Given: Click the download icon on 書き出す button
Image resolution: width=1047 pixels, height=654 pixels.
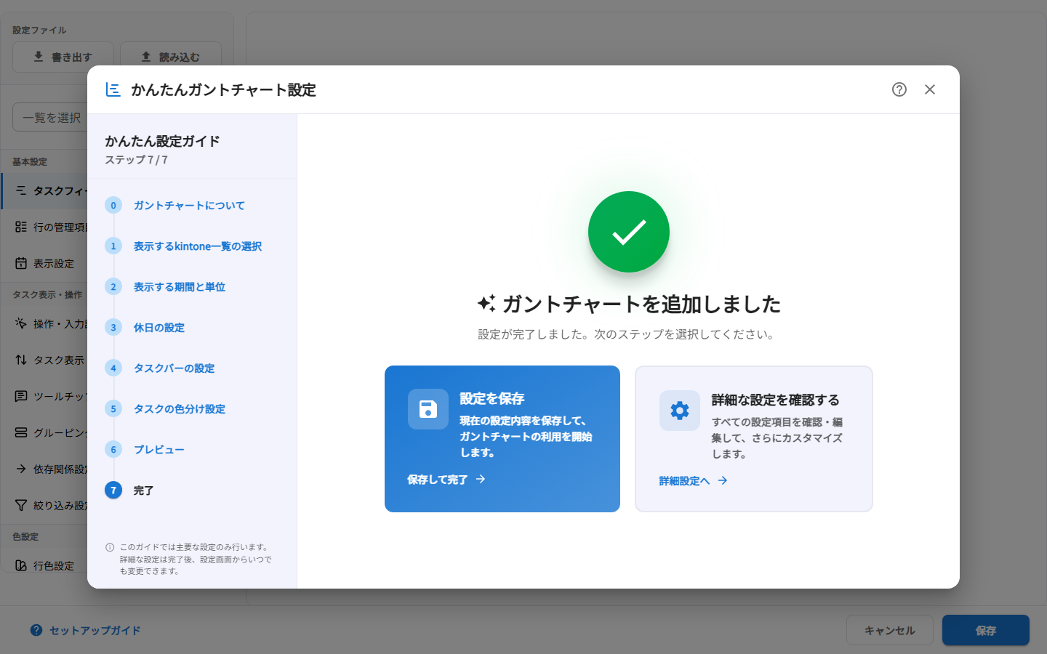Looking at the screenshot, I should pyautogui.click(x=39, y=57).
